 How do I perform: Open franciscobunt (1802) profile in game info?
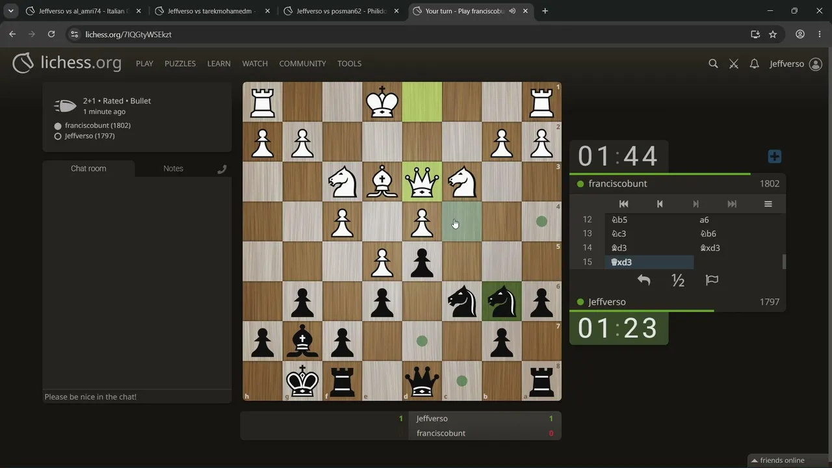click(97, 125)
